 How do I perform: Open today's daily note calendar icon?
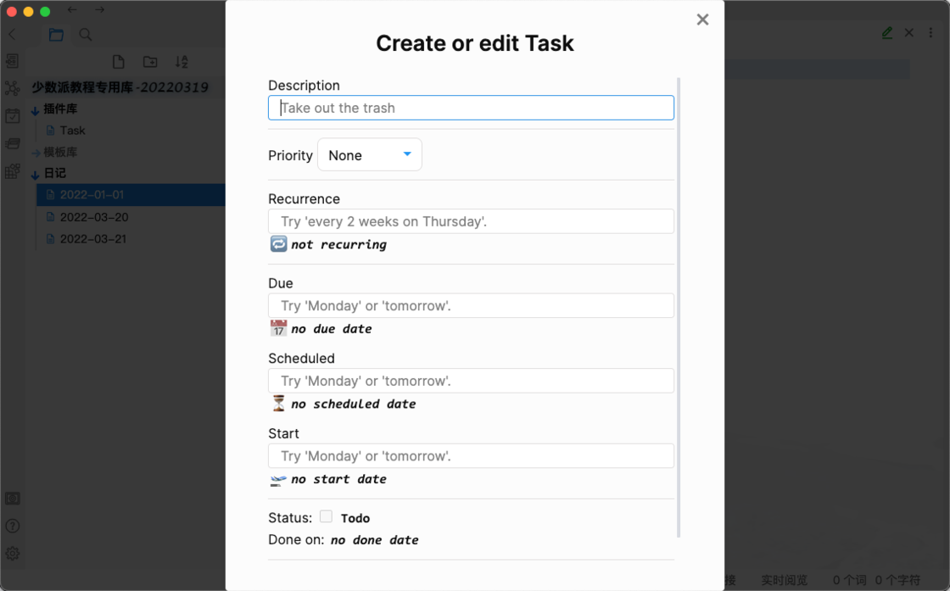pos(12,116)
